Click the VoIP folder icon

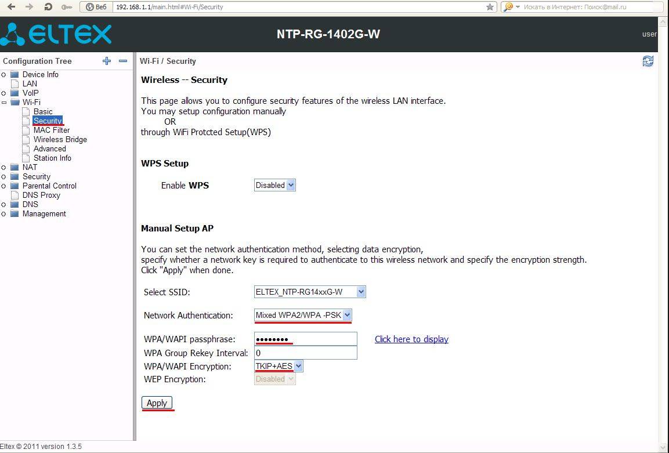pyautogui.click(x=15, y=93)
